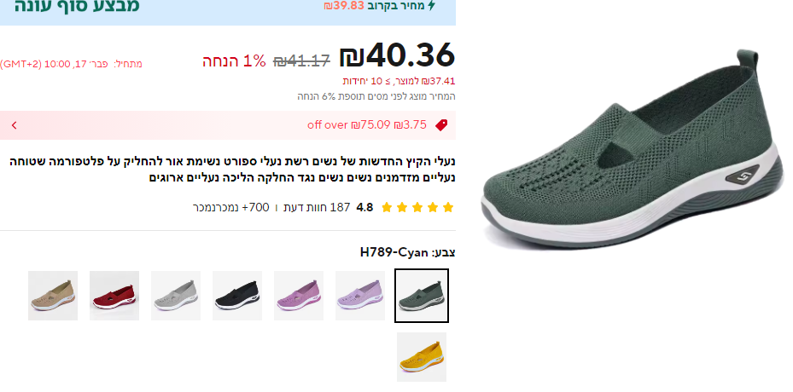
Task: Click the lightning bolt upcoming price icon
Action: coord(431,6)
